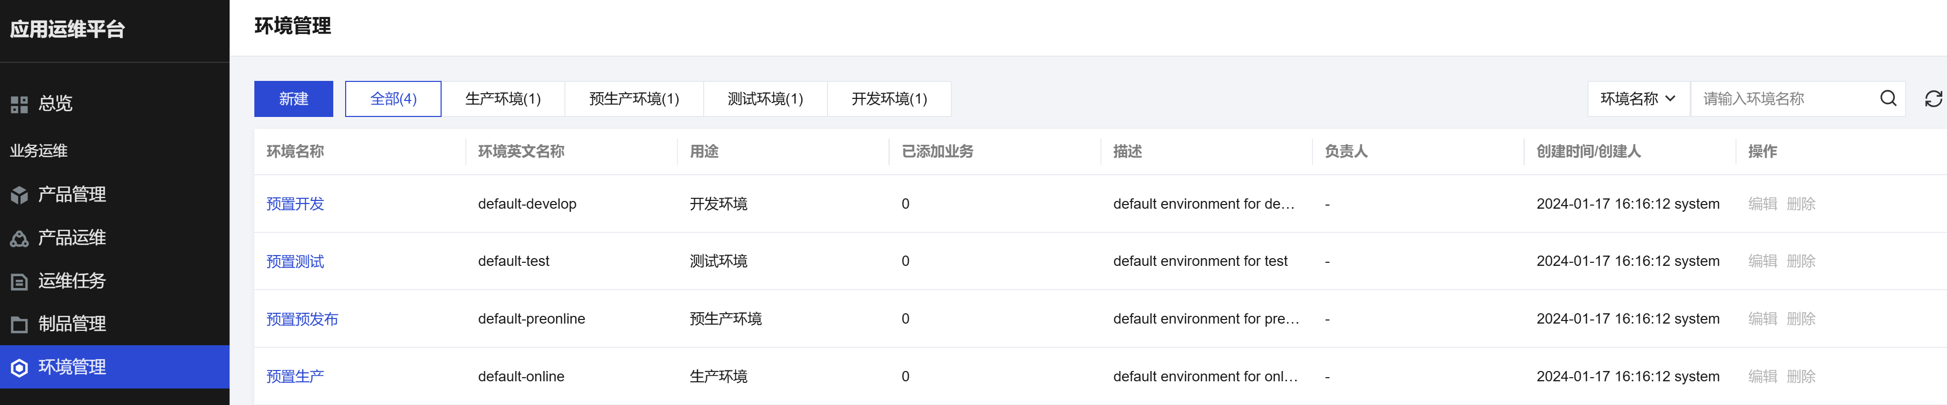This screenshot has height=405, width=1947.
Task: Select the 全部(4) tab
Action: click(x=393, y=99)
